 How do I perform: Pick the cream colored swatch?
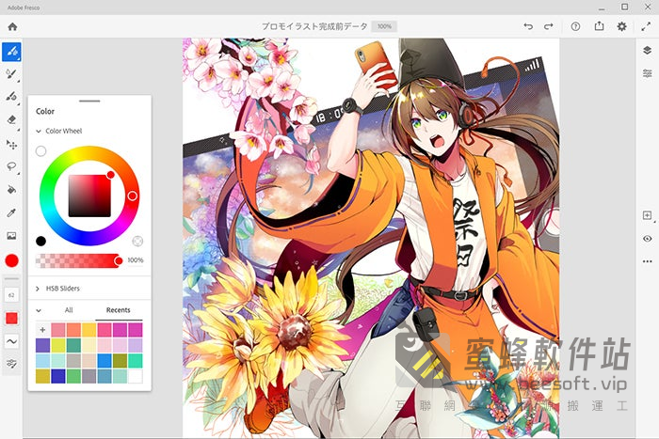pos(88,345)
